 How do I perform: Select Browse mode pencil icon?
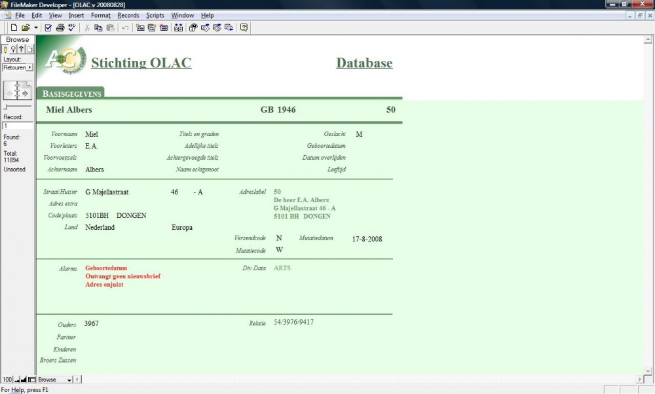[x=5, y=49]
